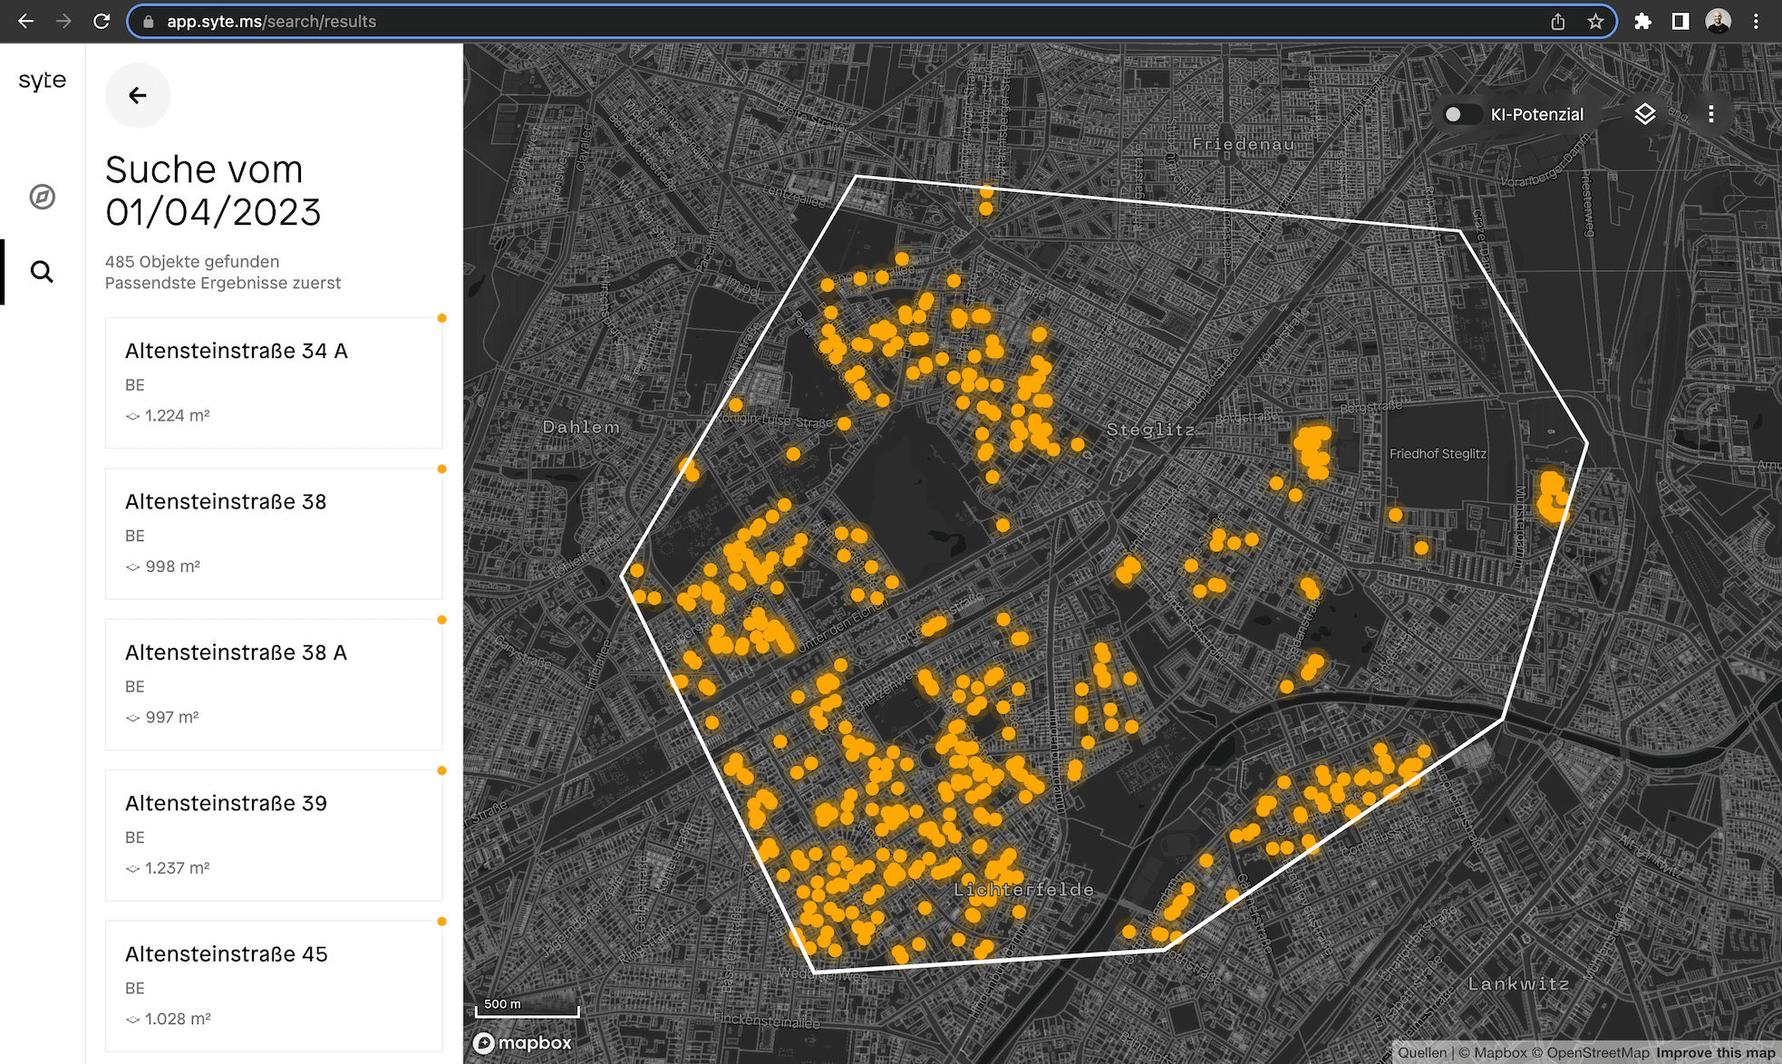This screenshot has height=1064, width=1782.
Task: Open the browser extensions puzzle icon
Action: point(1642,22)
